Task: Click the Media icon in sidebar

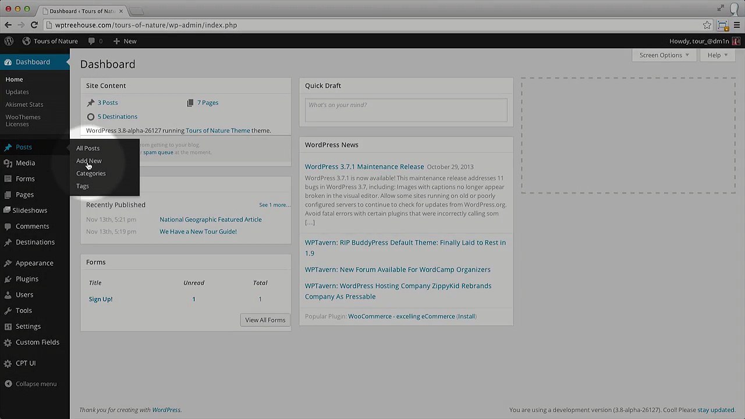Action: click(x=8, y=163)
